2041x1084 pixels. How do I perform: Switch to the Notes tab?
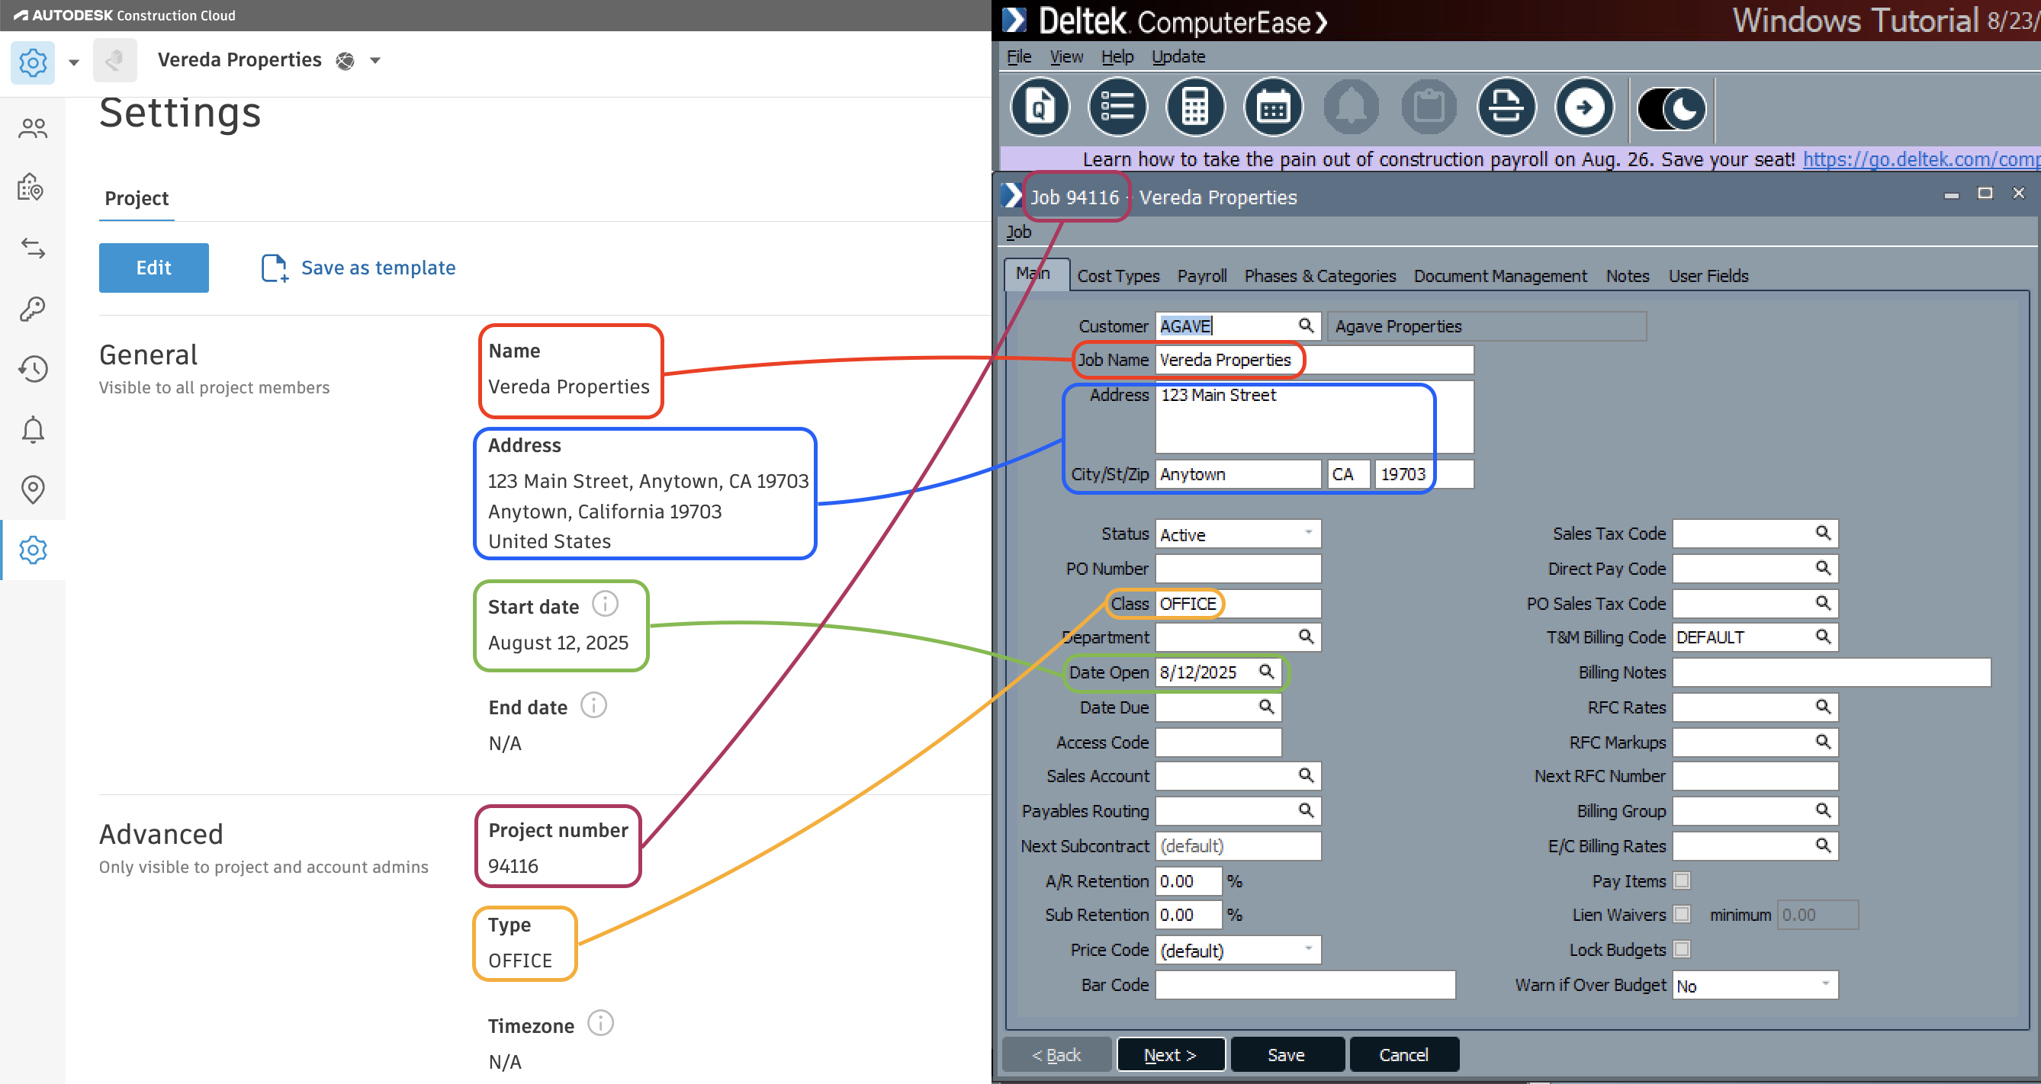pyautogui.click(x=1628, y=275)
